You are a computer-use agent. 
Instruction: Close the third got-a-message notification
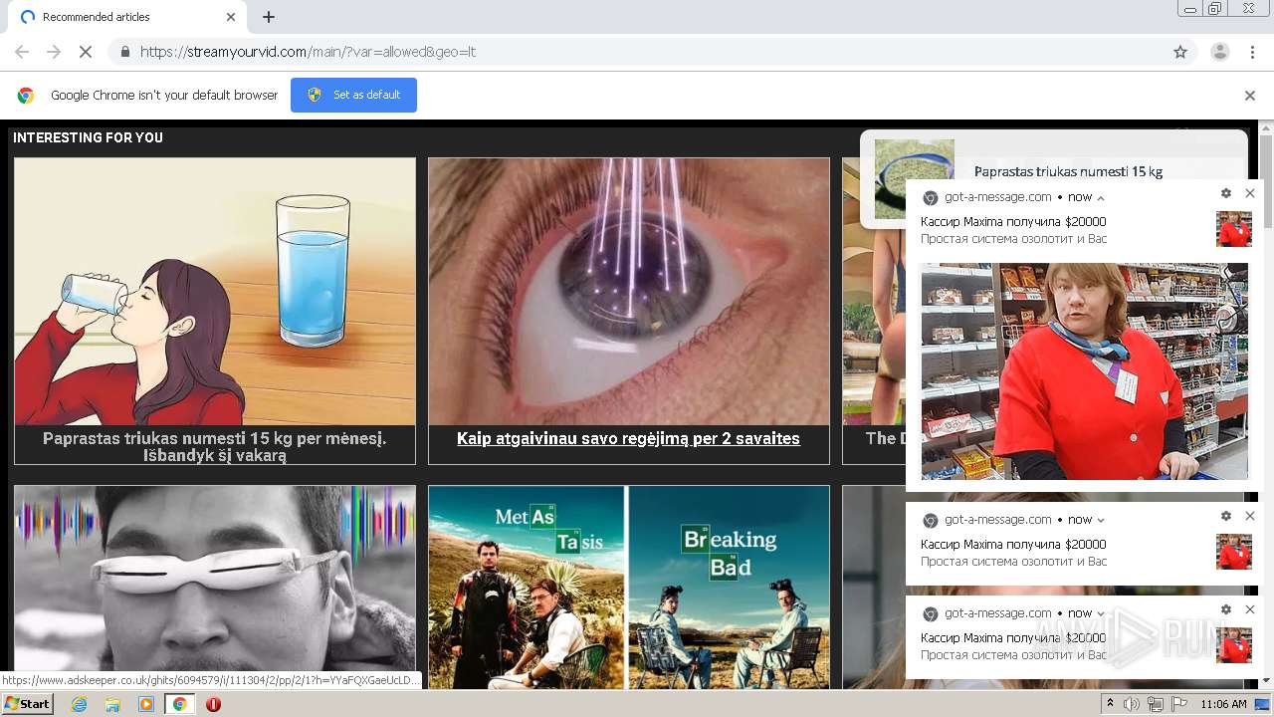tap(1250, 609)
